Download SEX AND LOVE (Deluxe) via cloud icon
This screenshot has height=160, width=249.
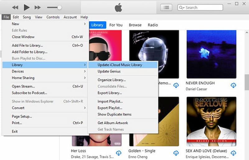point(233,153)
